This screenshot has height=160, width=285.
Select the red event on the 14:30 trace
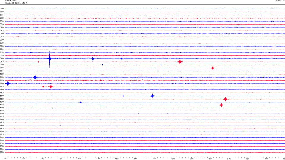point(226,99)
